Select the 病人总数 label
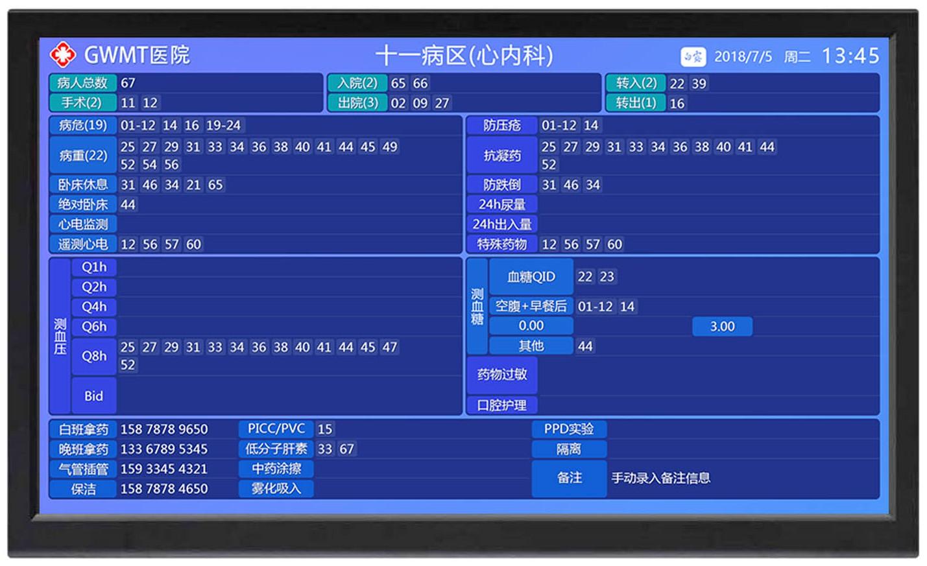Viewport: 927px width, 566px height. coord(82,83)
